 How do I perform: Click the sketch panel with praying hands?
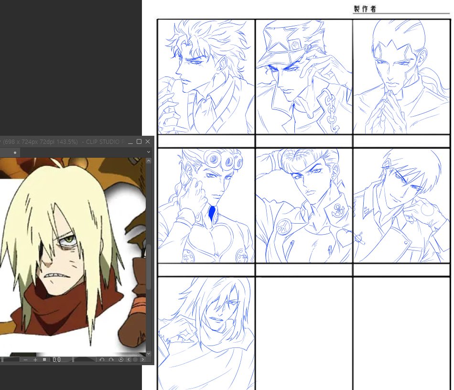click(401, 77)
